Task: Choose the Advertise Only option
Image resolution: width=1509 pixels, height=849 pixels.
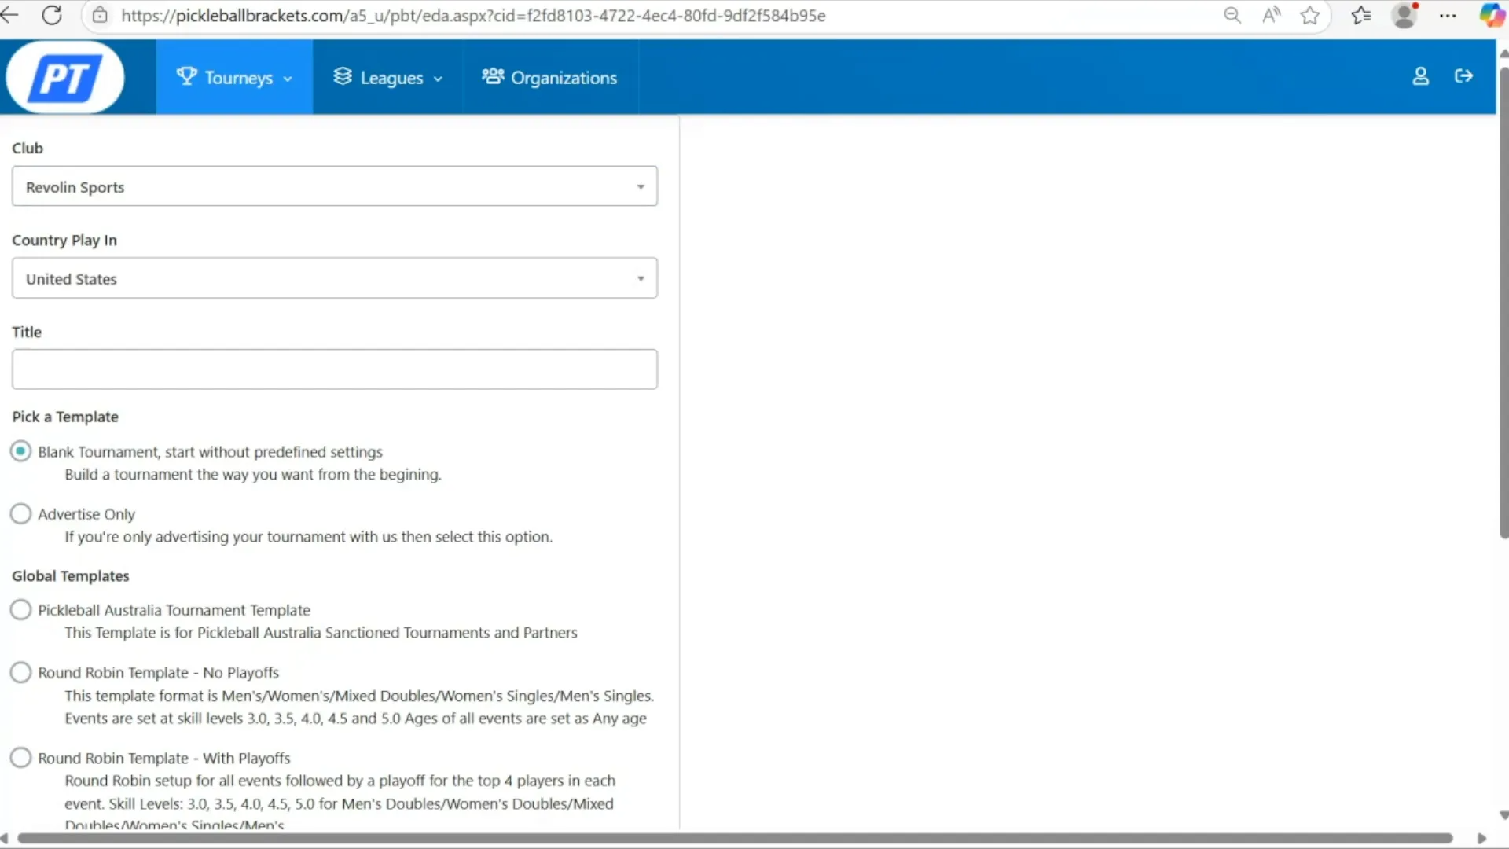Action: click(x=21, y=514)
